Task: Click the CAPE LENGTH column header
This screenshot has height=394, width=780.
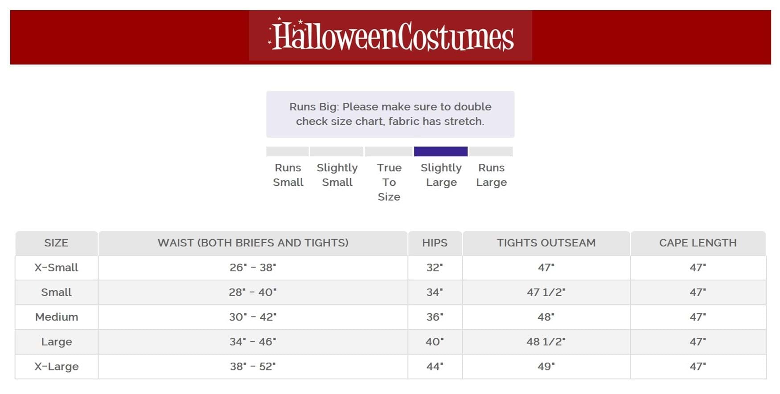Action: click(698, 243)
